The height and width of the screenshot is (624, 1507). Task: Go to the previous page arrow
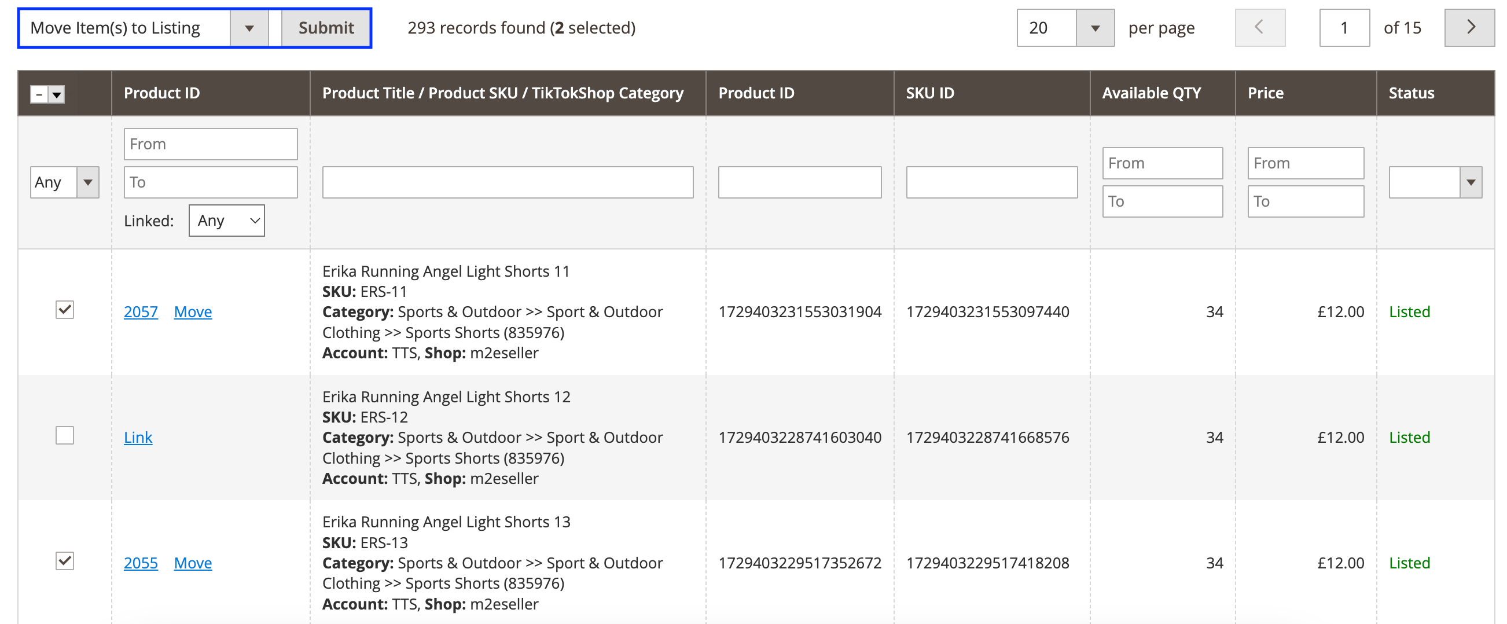pyautogui.click(x=1259, y=28)
